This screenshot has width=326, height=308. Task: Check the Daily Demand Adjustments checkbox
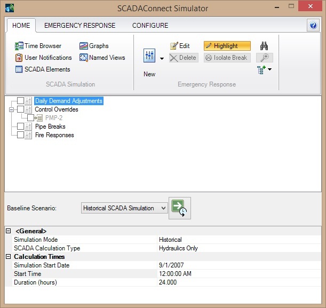(x=20, y=101)
